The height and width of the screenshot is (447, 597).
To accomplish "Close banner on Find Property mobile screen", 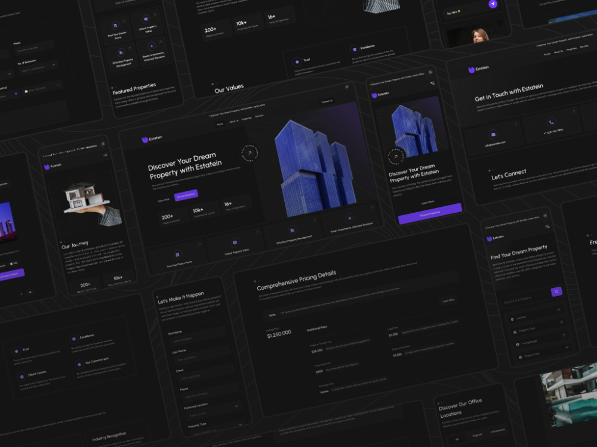I will [545, 216].
